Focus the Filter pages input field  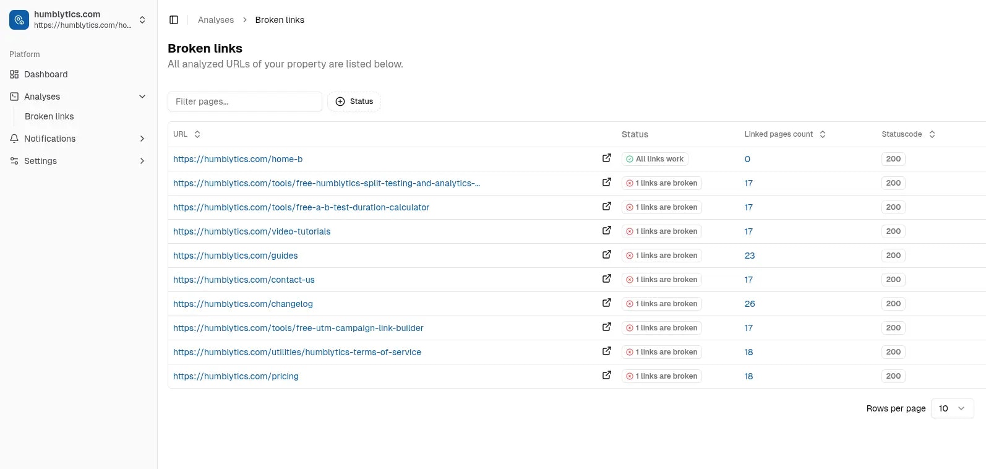(245, 101)
